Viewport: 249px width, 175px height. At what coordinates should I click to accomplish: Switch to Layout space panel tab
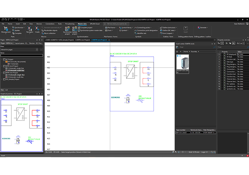pos(21,43)
